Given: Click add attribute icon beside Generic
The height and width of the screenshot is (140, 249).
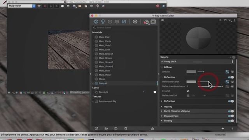Looking at the screenshot, I should [x=234, y=57].
